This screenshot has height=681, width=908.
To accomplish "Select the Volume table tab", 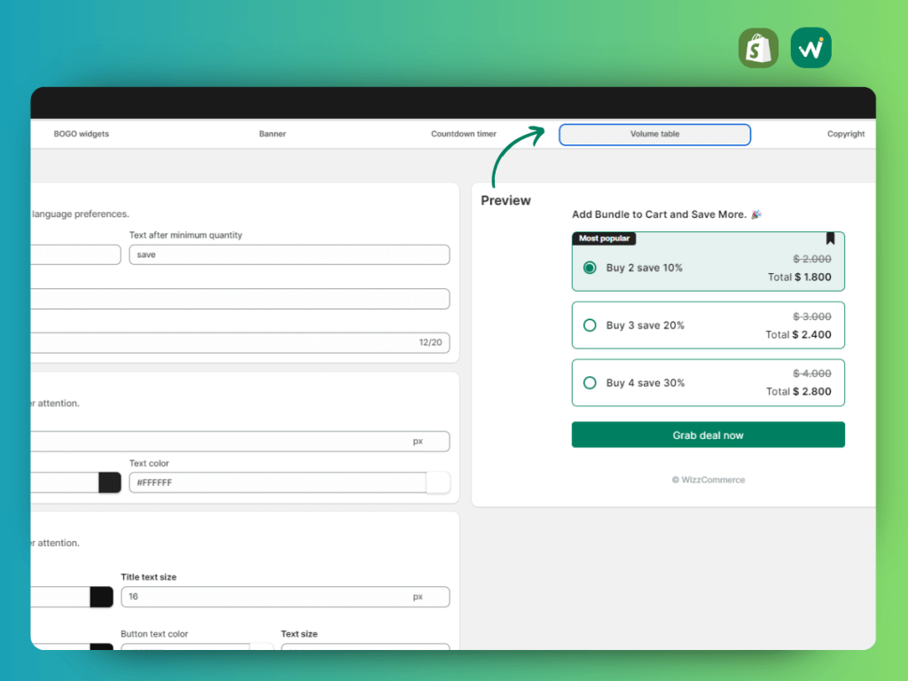I will (655, 135).
